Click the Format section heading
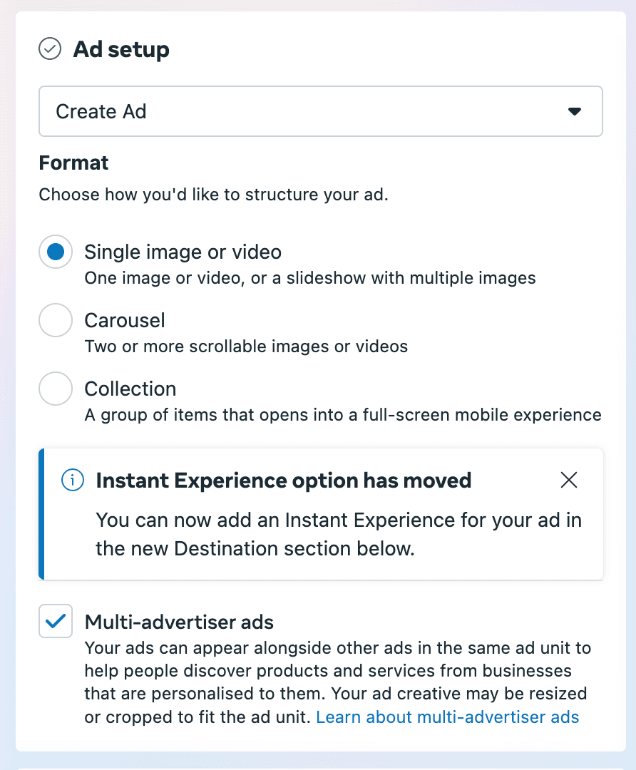 tap(73, 163)
